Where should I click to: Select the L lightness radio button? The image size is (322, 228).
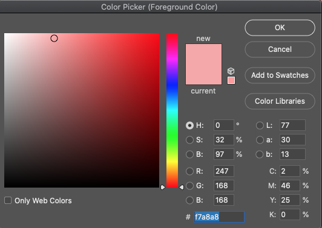tap(260, 125)
